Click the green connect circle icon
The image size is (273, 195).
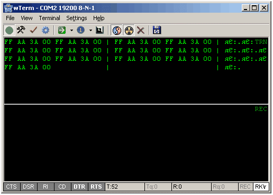pos(9,30)
